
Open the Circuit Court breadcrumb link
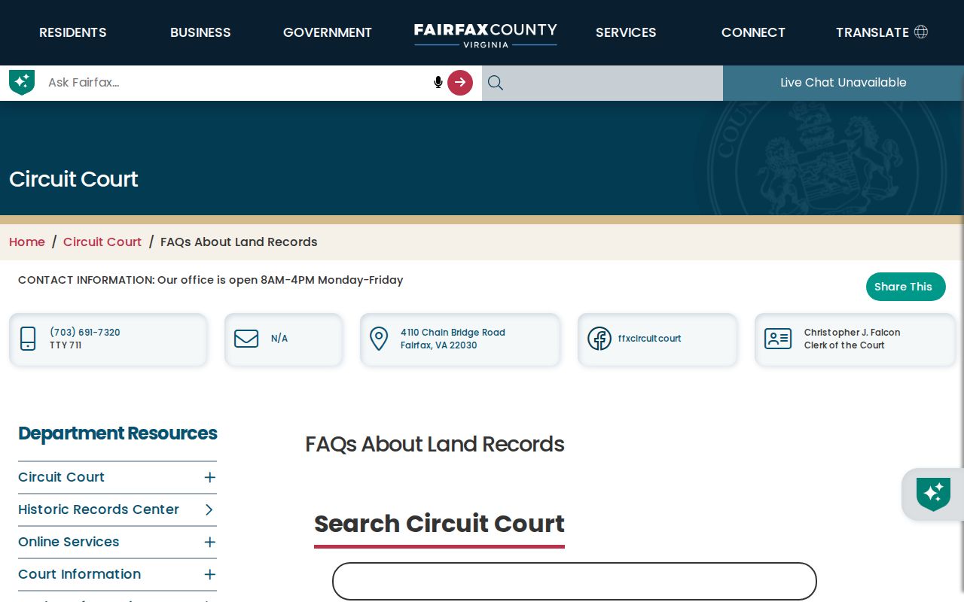coord(102,242)
